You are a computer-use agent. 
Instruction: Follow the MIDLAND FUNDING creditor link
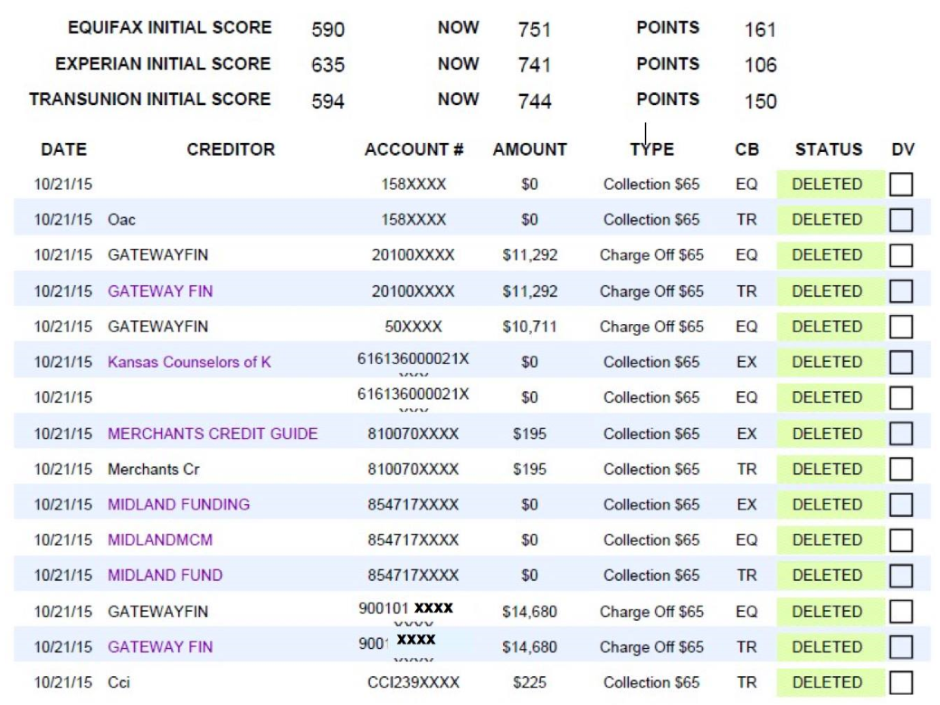coord(178,505)
